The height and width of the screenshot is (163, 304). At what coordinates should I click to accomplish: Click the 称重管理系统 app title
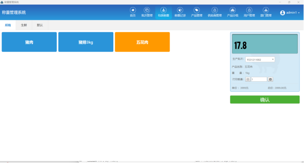[14, 13]
